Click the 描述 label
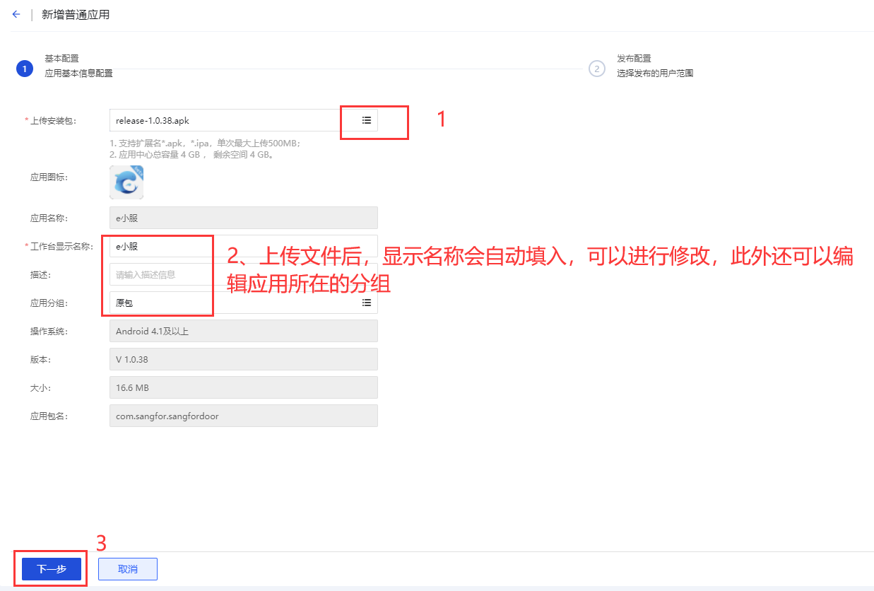The image size is (874, 591). (40, 275)
